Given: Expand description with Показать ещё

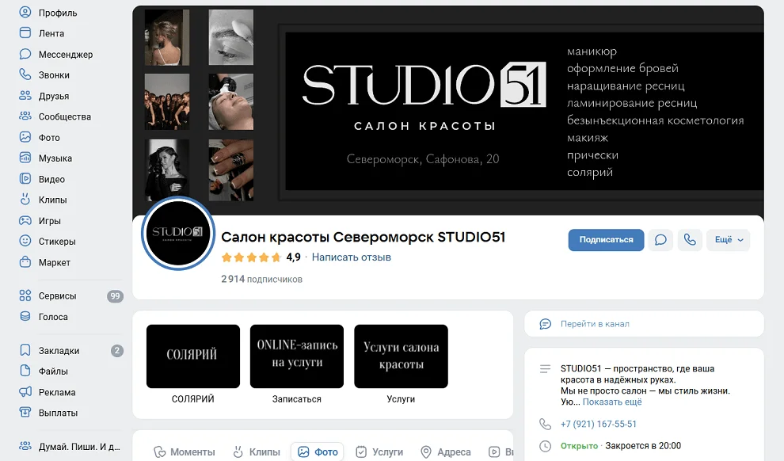Looking at the screenshot, I should (612, 402).
